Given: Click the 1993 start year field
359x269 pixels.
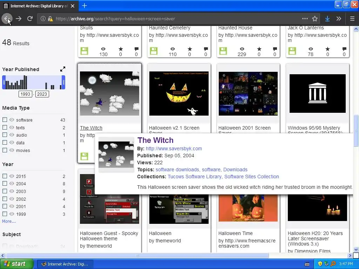Looking at the screenshot, I should [25, 94].
